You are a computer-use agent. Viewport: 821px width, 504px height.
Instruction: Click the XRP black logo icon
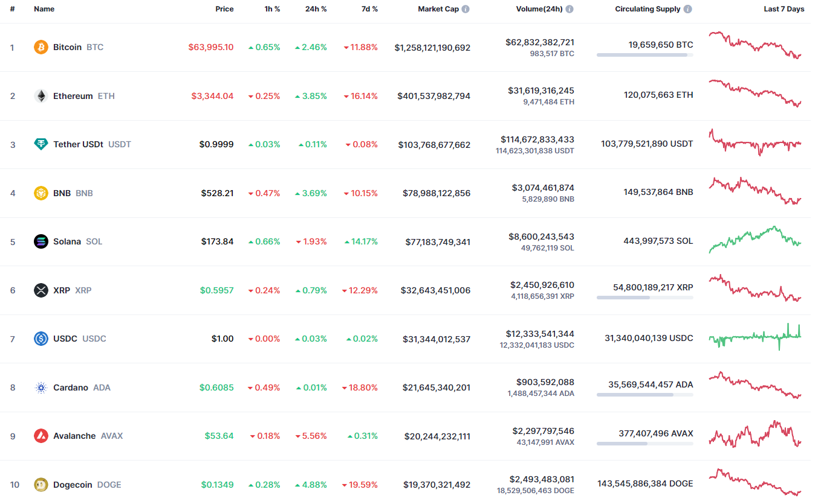click(41, 290)
